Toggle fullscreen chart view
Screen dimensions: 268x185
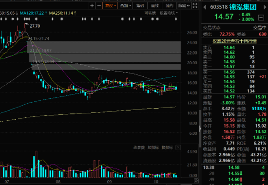(x=195, y=6)
